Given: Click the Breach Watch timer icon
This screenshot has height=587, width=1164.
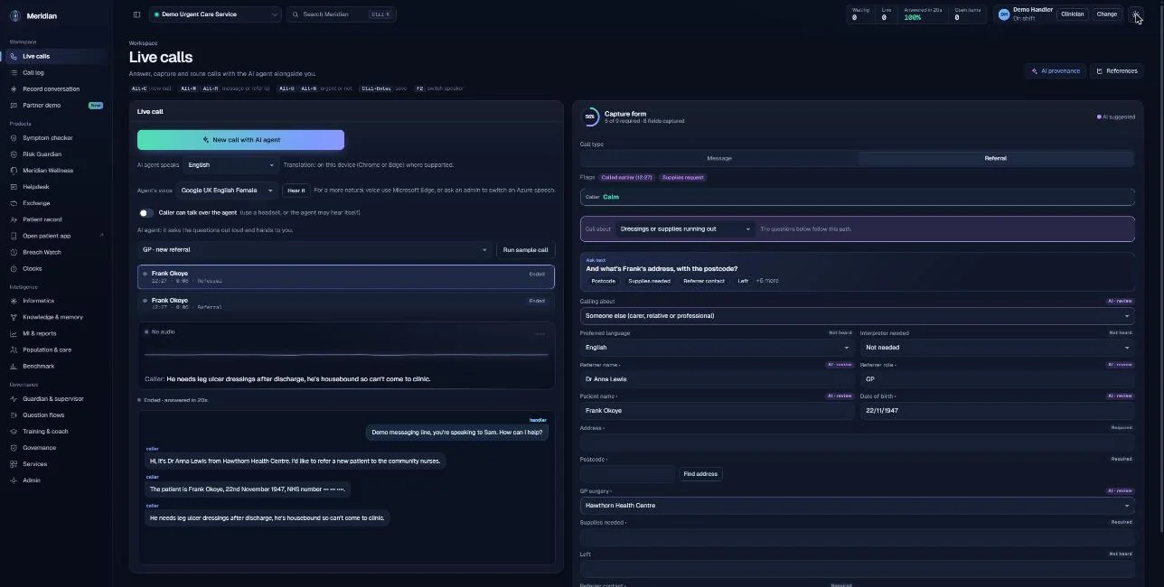Looking at the screenshot, I should [14, 252].
